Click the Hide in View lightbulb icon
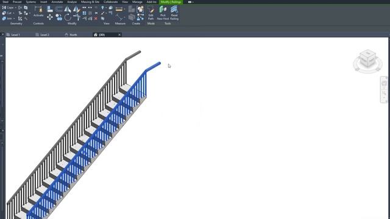Image resolution: width=390 pixels, height=219 pixels. click(102, 8)
